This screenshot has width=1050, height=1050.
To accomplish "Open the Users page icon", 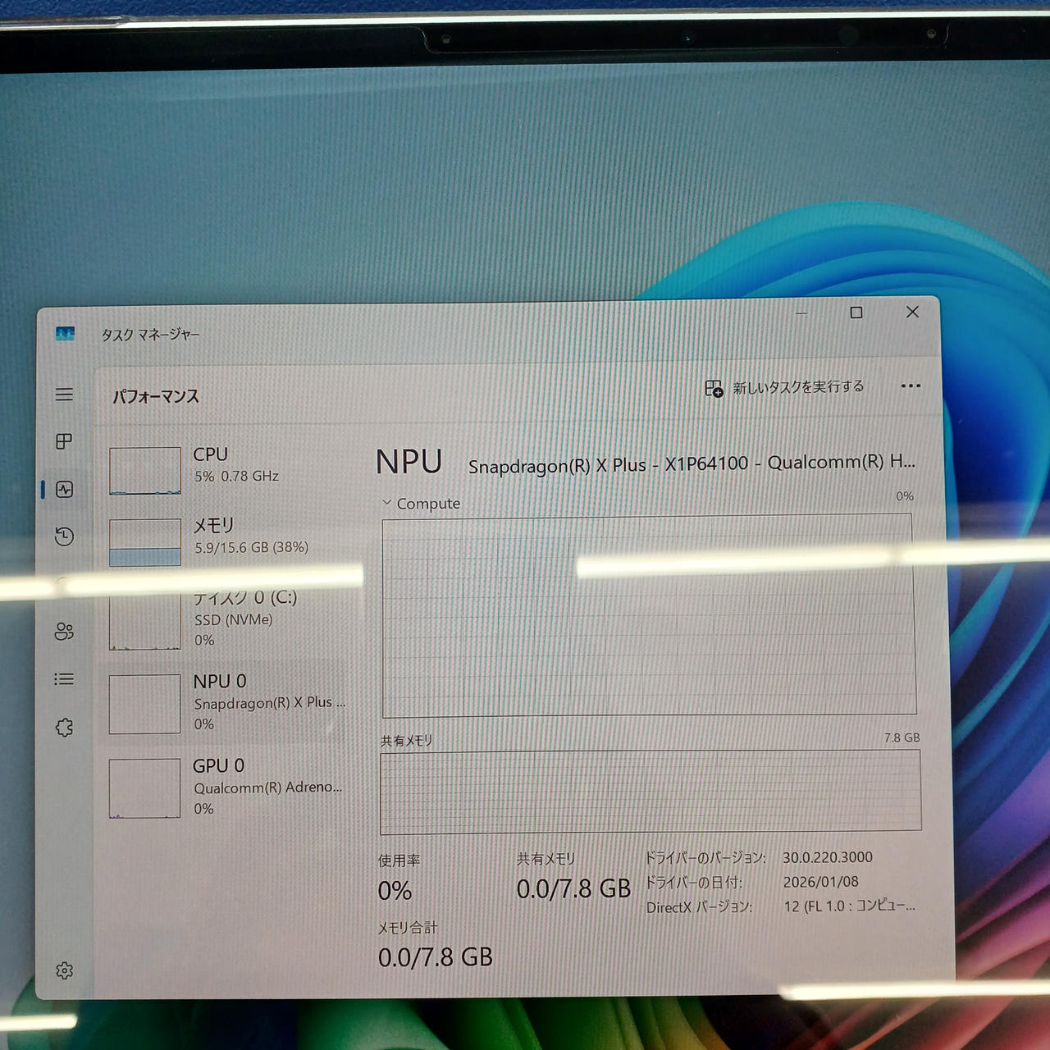I will [x=64, y=632].
